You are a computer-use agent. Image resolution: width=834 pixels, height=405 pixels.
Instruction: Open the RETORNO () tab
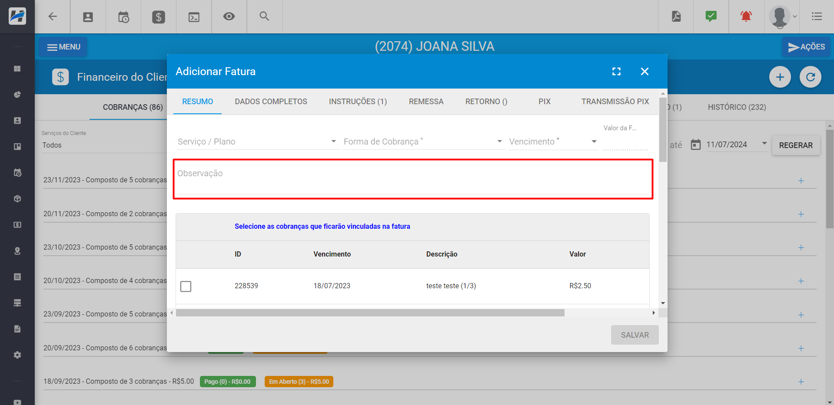pyautogui.click(x=486, y=102)
